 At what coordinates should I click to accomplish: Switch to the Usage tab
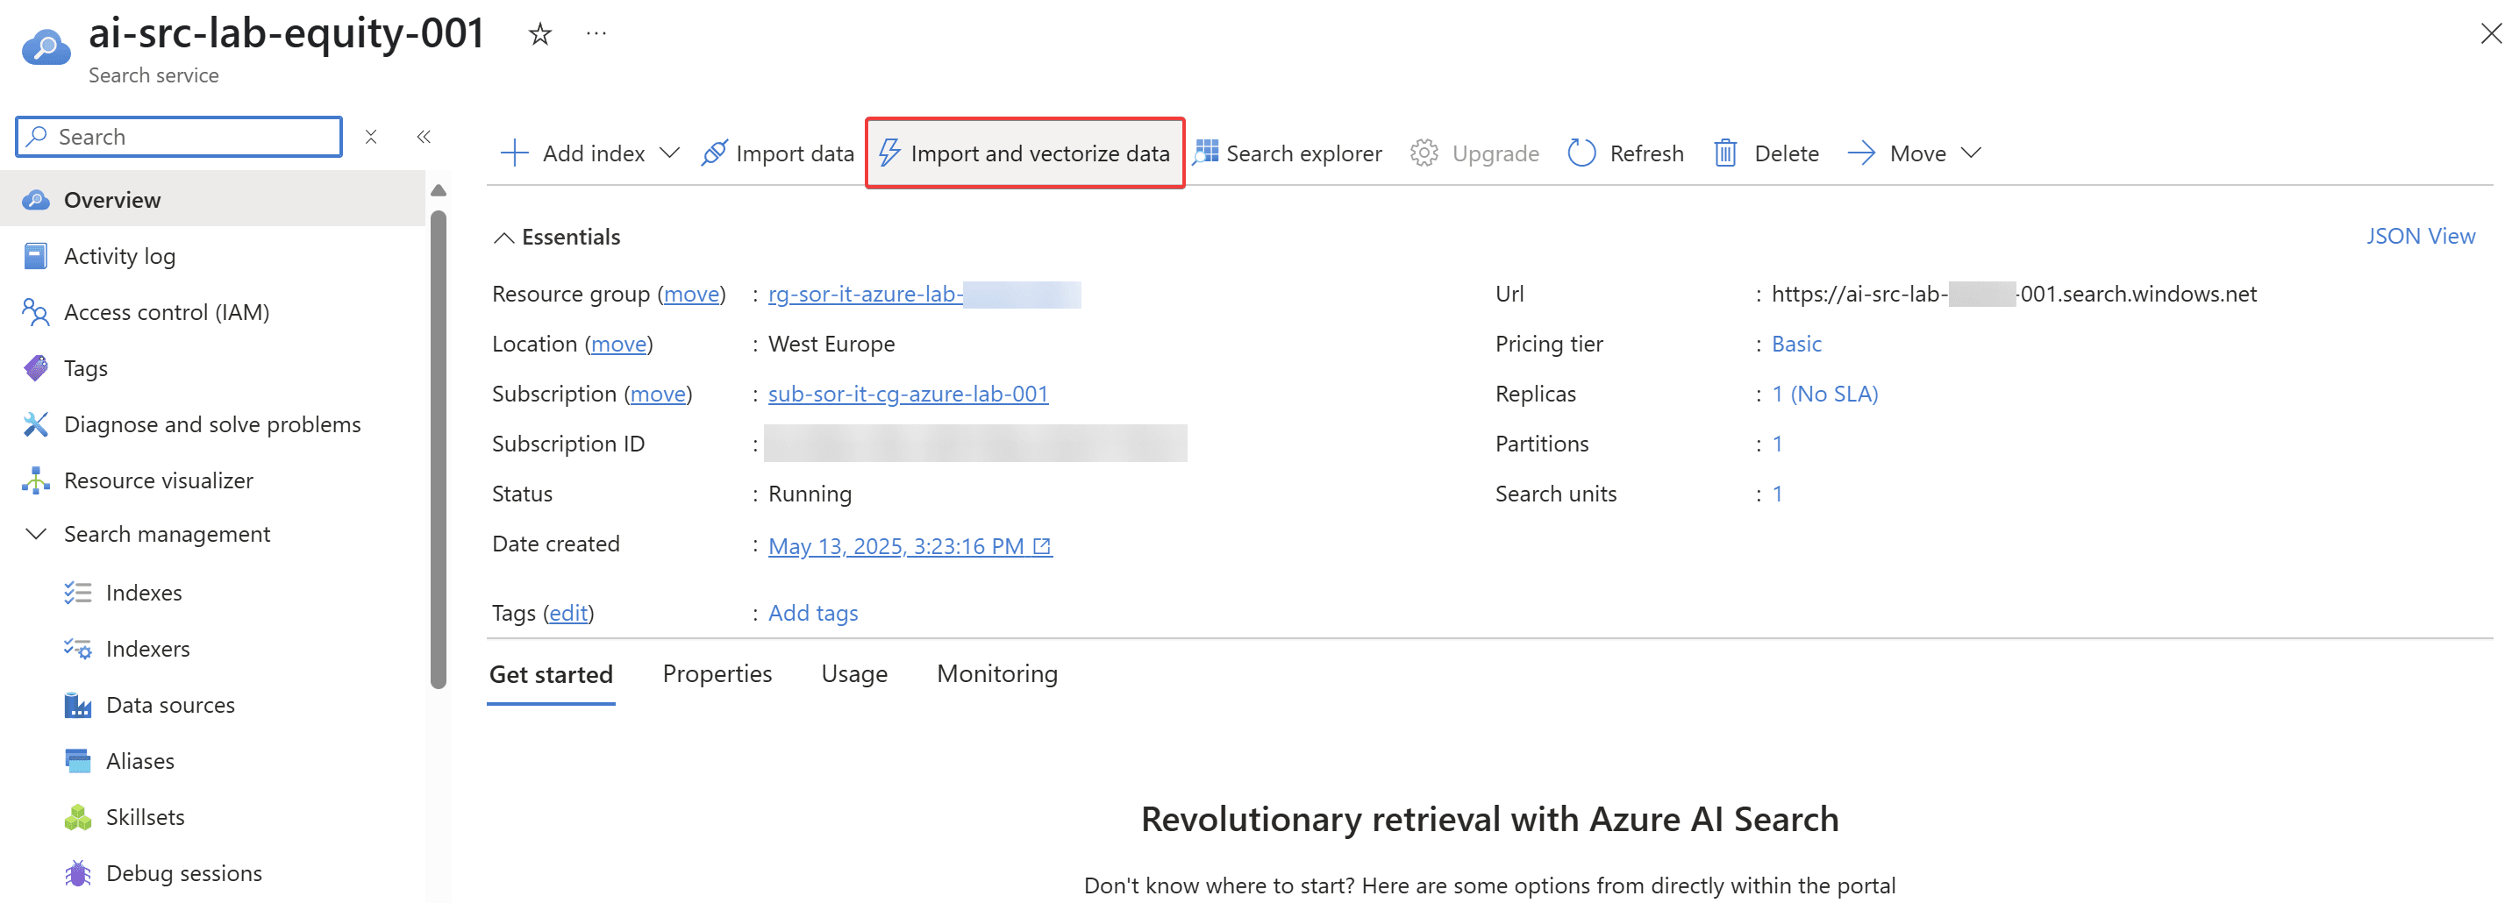coord(854,674)
